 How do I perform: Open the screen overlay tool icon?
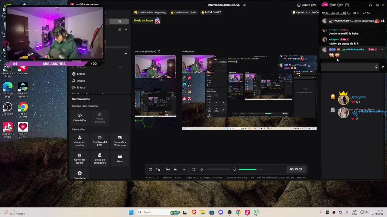(x=158, y=169)
